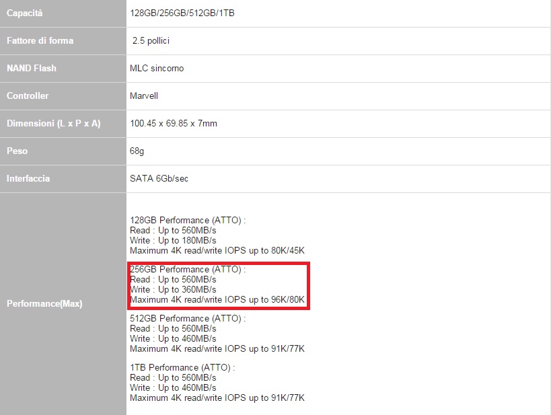Screen dimensions: 551x415
Task: Click the Capacità row label
Action: point(26,13)
